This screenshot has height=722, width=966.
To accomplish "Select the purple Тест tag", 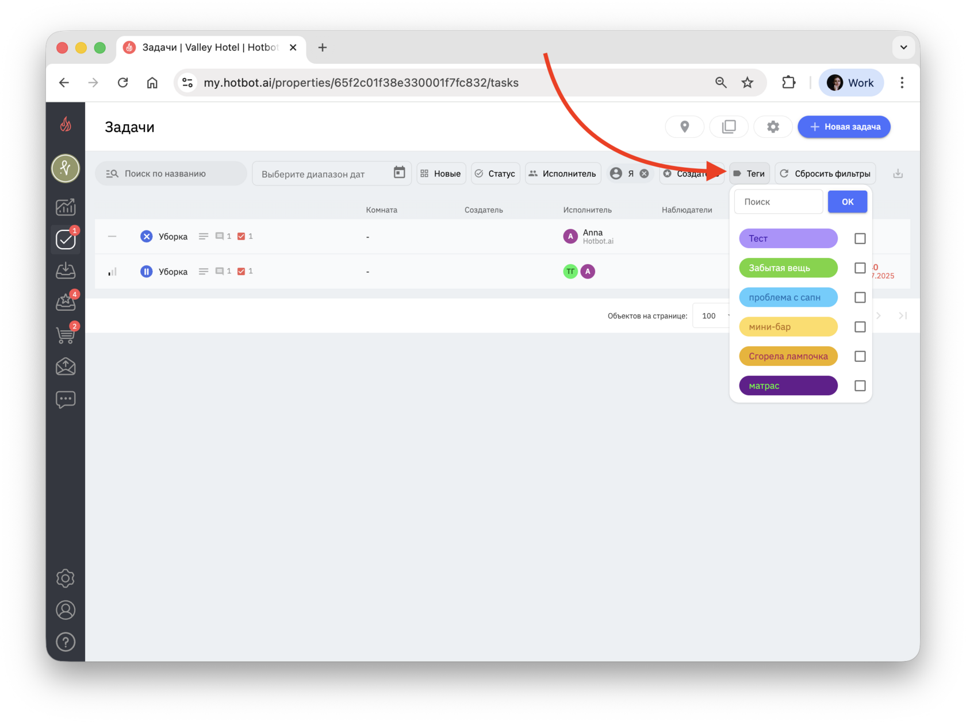I will click(788, 238).
